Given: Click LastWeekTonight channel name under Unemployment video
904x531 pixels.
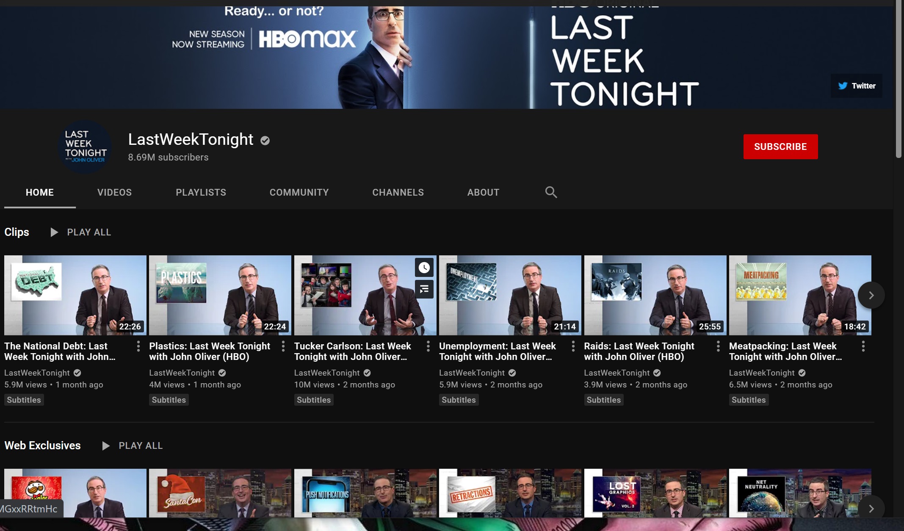Looking at the screenshot, I should (x=472, y=373).
